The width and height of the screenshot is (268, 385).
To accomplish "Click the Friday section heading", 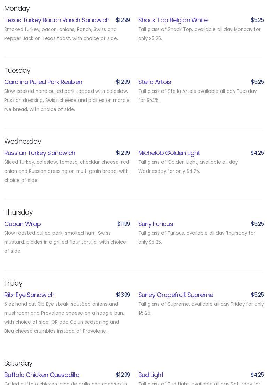I will point(13,283).
